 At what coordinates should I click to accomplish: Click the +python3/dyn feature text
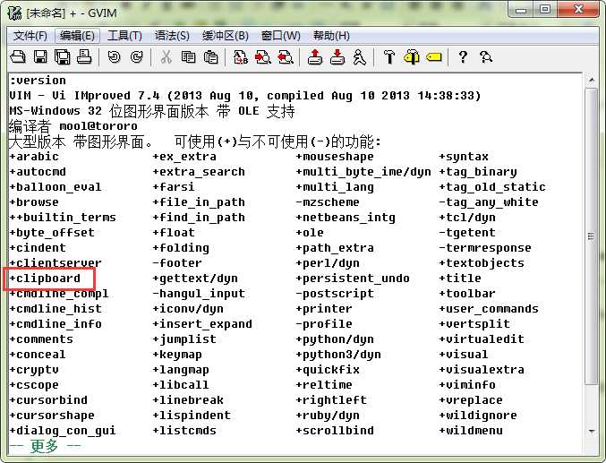[x=338, y=355]
